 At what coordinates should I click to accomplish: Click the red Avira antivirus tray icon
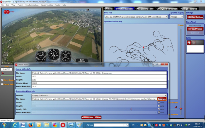click(x=156, y=125)
